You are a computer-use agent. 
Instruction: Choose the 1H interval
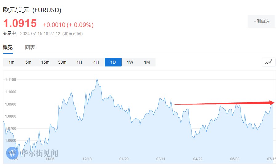click(79, 62)
